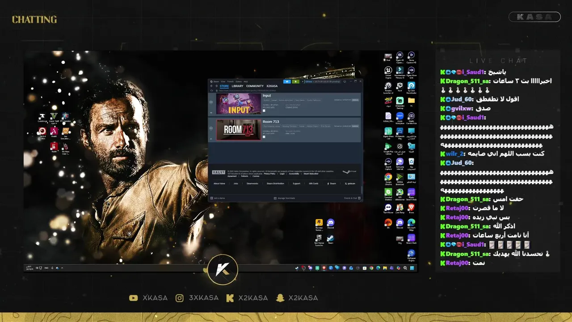Open the Discord icon next to Rockstar launcher
Screen dimensions: 572x322
point(331,223)
